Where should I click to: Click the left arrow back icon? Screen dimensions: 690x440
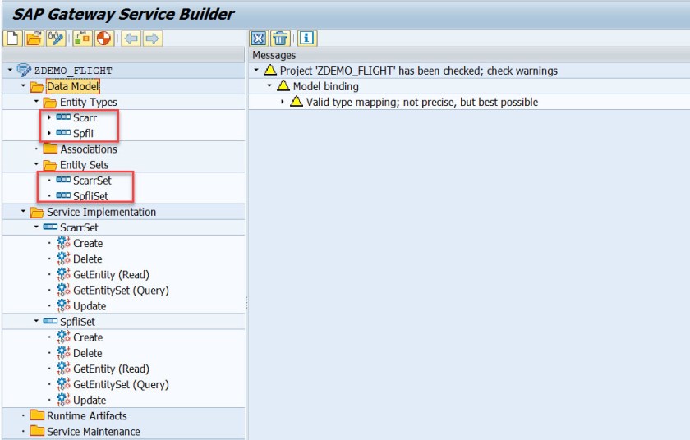[131, 39]
